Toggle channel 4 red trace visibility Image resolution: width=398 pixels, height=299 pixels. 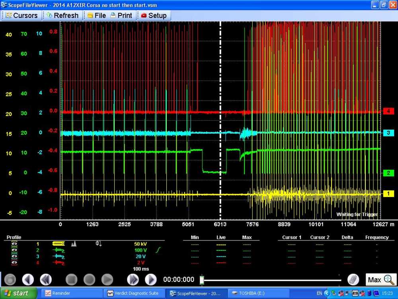pyautogui.click(x=14, y=263)
